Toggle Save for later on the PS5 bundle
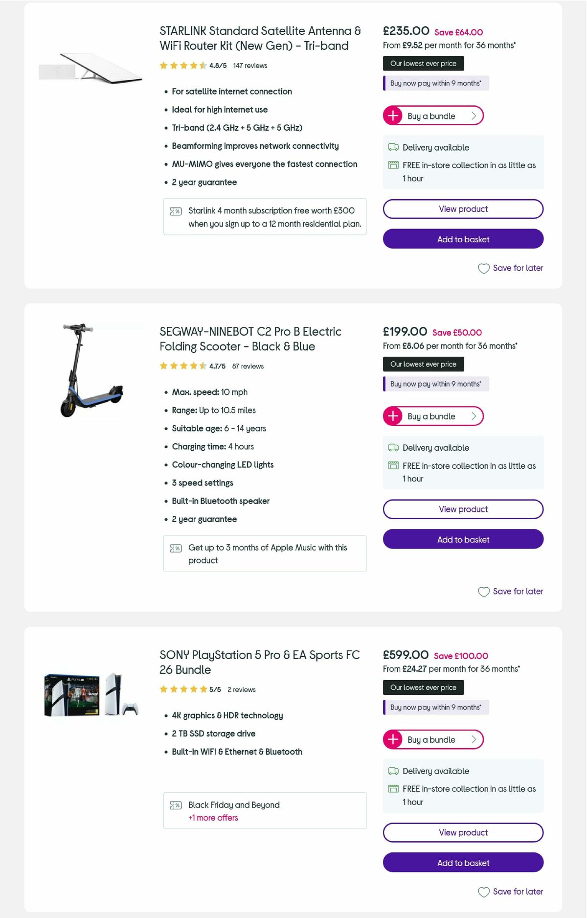 click(x=511, y=892)
